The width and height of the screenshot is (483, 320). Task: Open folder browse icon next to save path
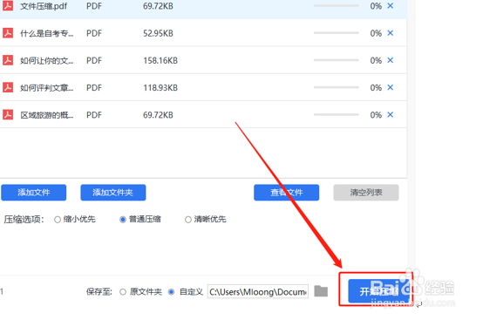coord(321,291)
